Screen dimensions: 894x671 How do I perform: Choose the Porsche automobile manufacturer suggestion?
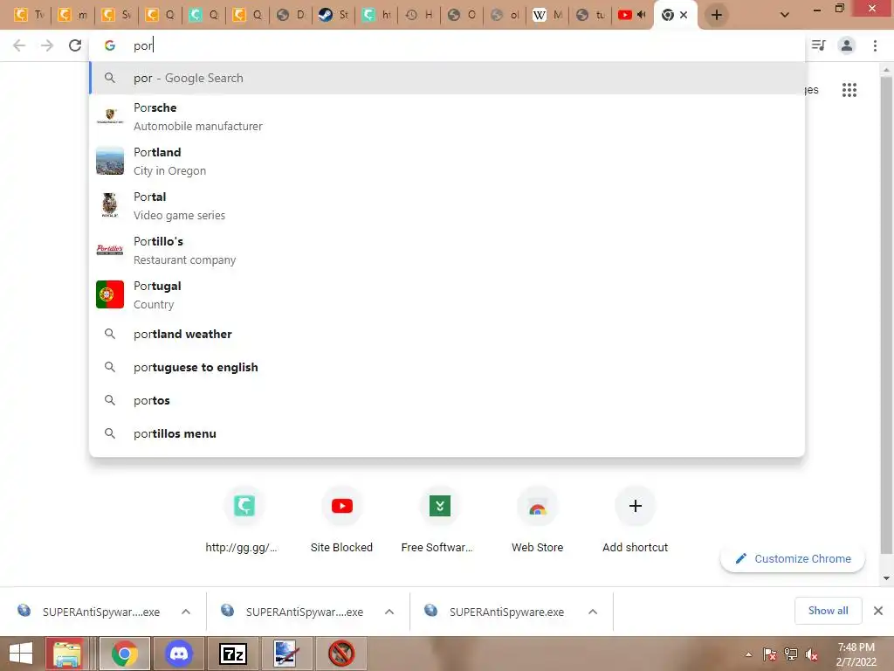click(x=448, y=116)
